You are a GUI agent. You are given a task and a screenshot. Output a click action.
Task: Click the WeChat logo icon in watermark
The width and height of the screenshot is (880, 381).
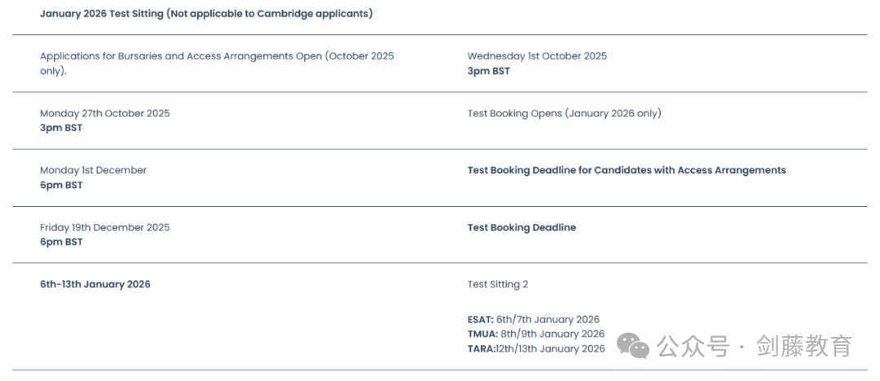[632, 346]
